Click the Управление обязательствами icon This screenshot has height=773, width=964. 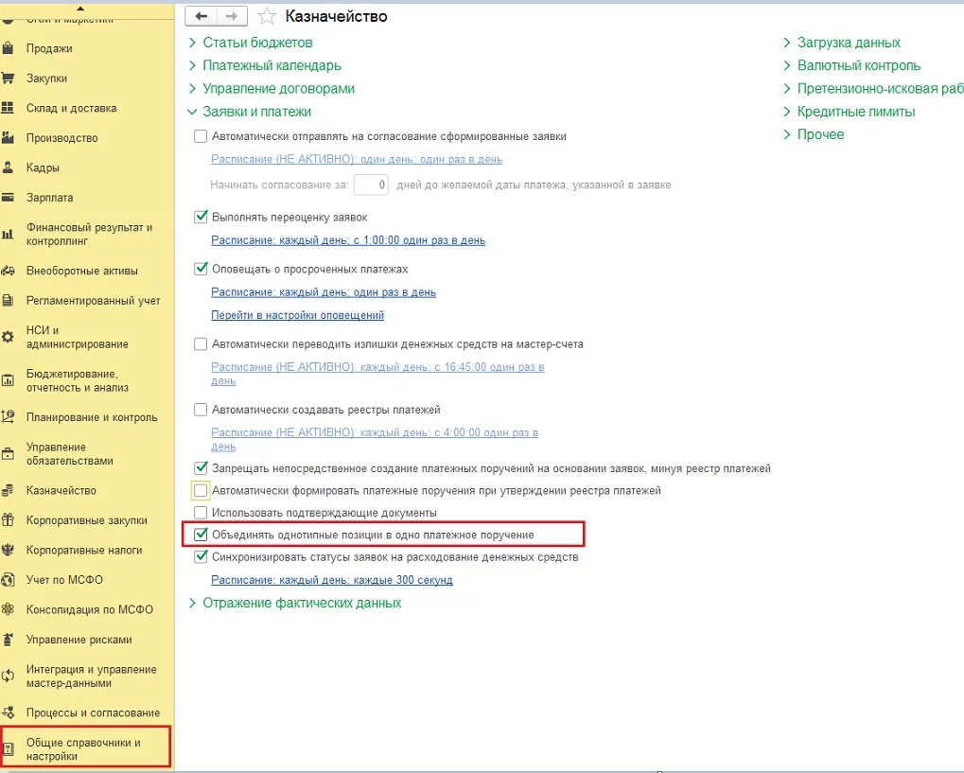point(8,454)
